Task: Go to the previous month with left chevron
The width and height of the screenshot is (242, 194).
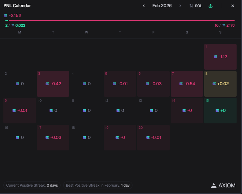Action: tap(144, 6)
